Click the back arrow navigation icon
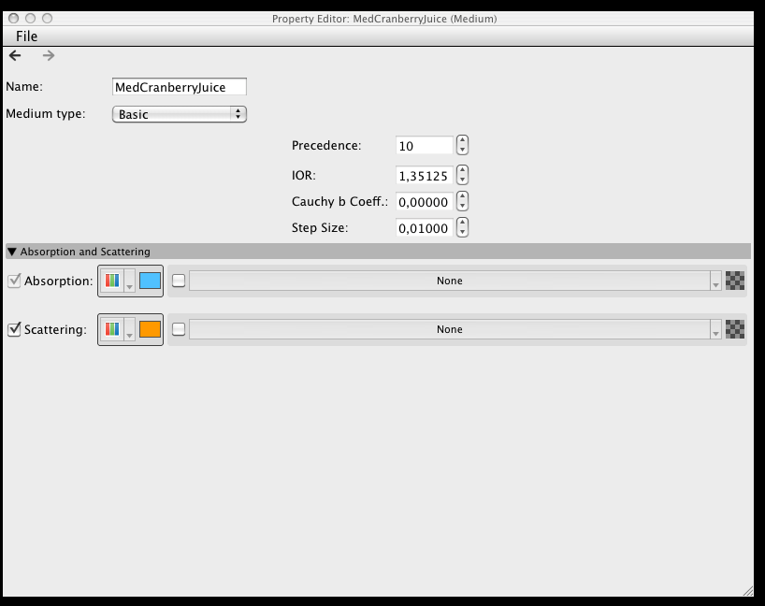765x606 pixels. pyautogui.click(x=15, y=56)
